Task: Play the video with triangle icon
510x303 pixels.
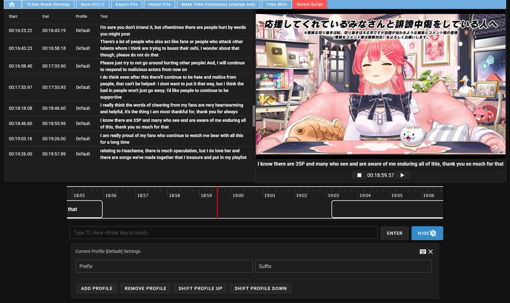Action: coord(402,175)
